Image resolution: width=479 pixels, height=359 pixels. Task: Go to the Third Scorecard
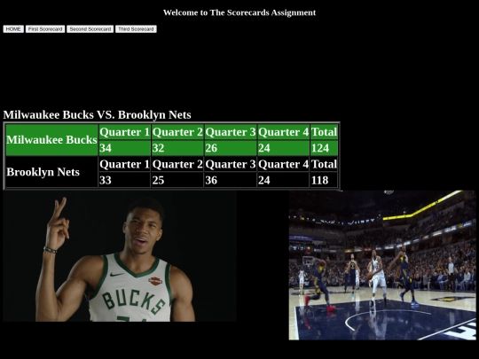coord(136,29)
